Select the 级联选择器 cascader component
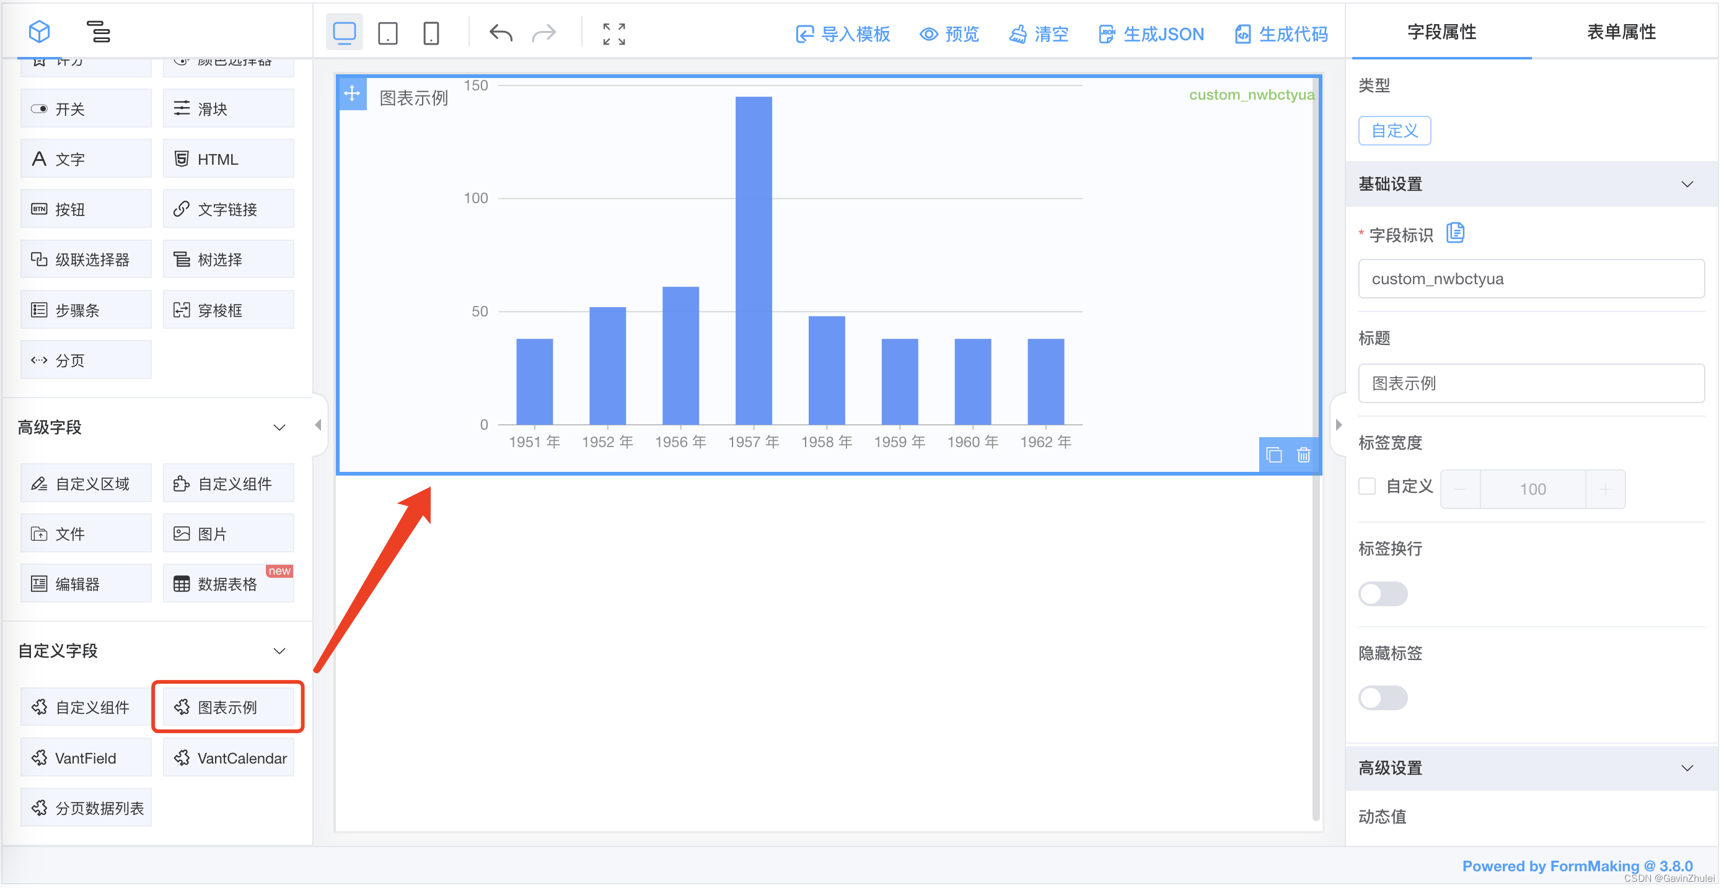The image size is (1724, 888). tap(86, 259)
